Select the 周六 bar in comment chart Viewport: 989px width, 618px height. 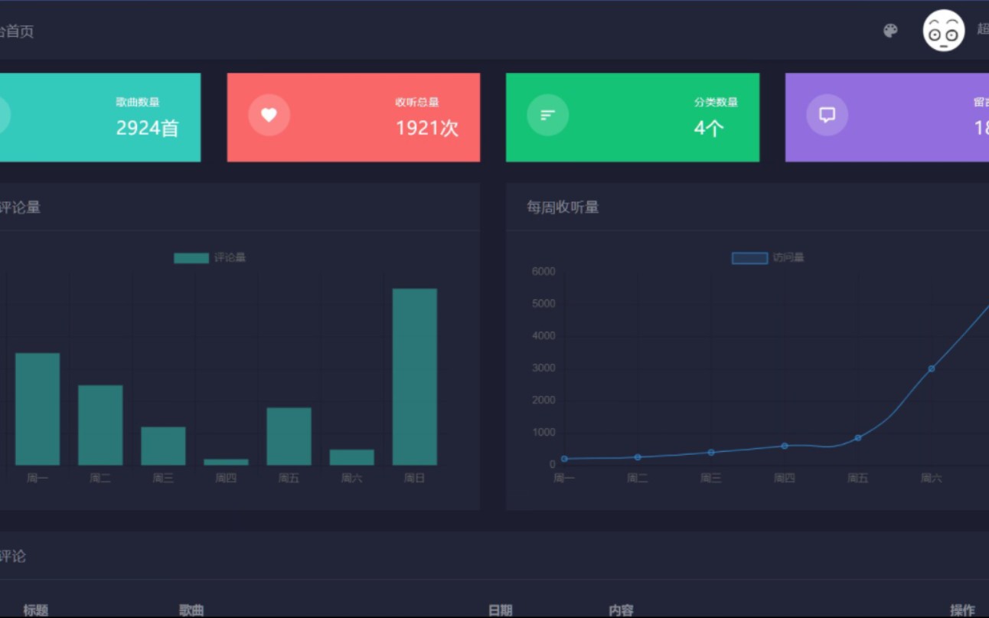point(351,457)
